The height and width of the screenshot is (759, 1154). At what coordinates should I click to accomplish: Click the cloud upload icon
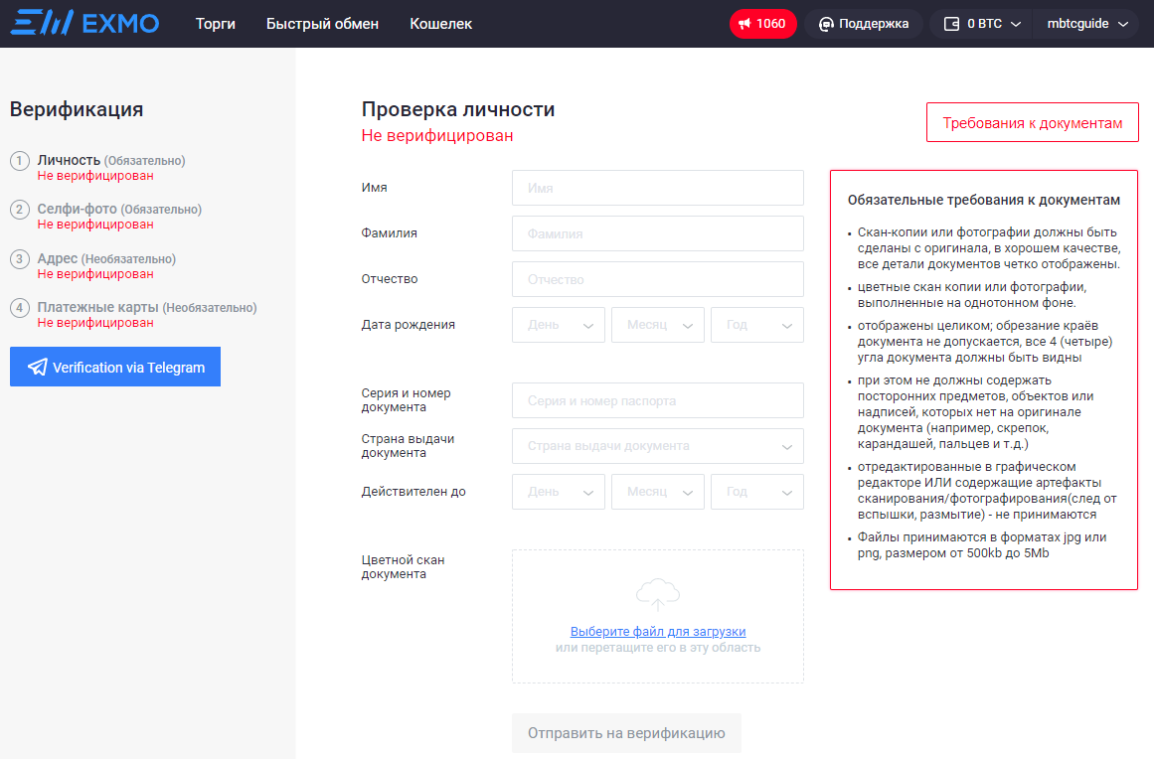[x=657, y=594]
